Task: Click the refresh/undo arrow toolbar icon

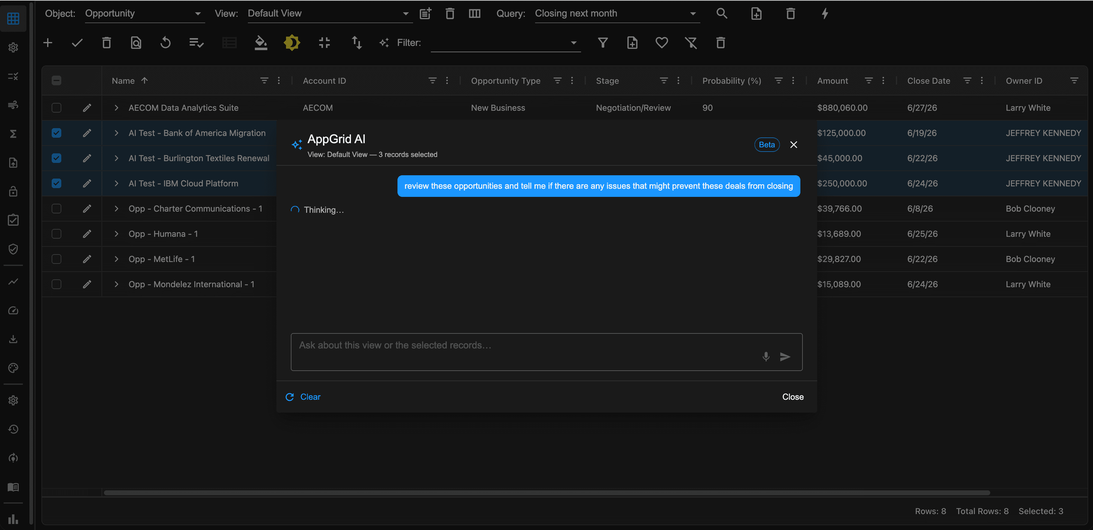Action: pos(166,43)
